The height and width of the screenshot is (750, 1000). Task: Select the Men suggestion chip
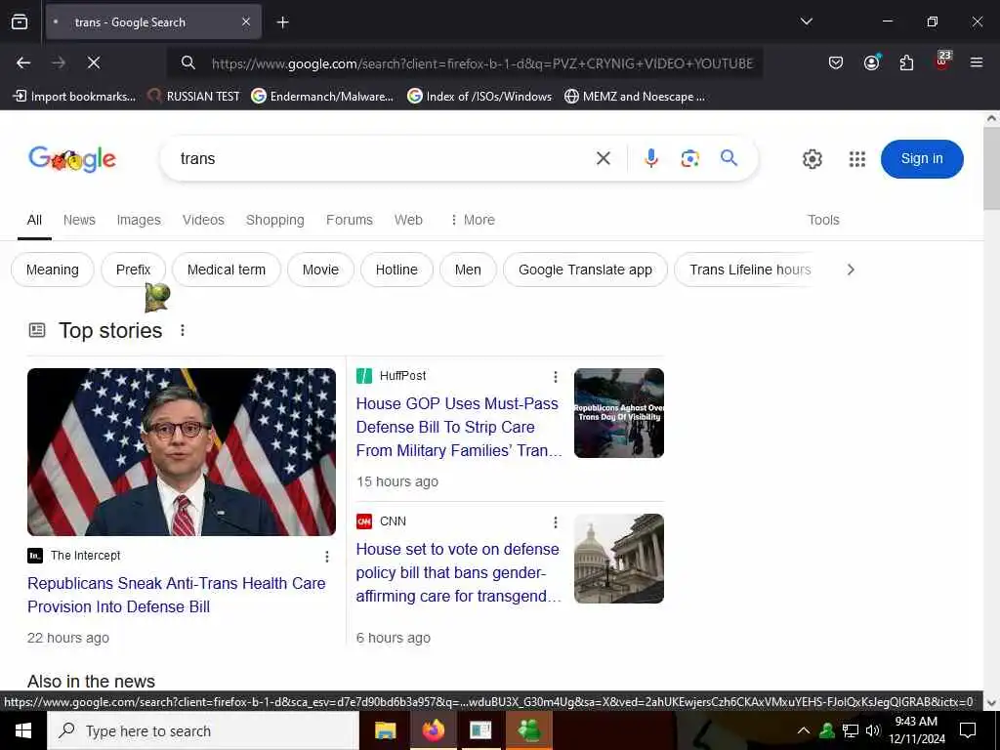click(x=468, y=270)
